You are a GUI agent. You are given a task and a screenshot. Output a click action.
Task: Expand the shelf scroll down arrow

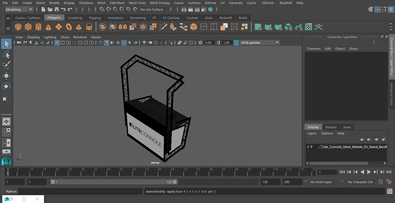391,30
